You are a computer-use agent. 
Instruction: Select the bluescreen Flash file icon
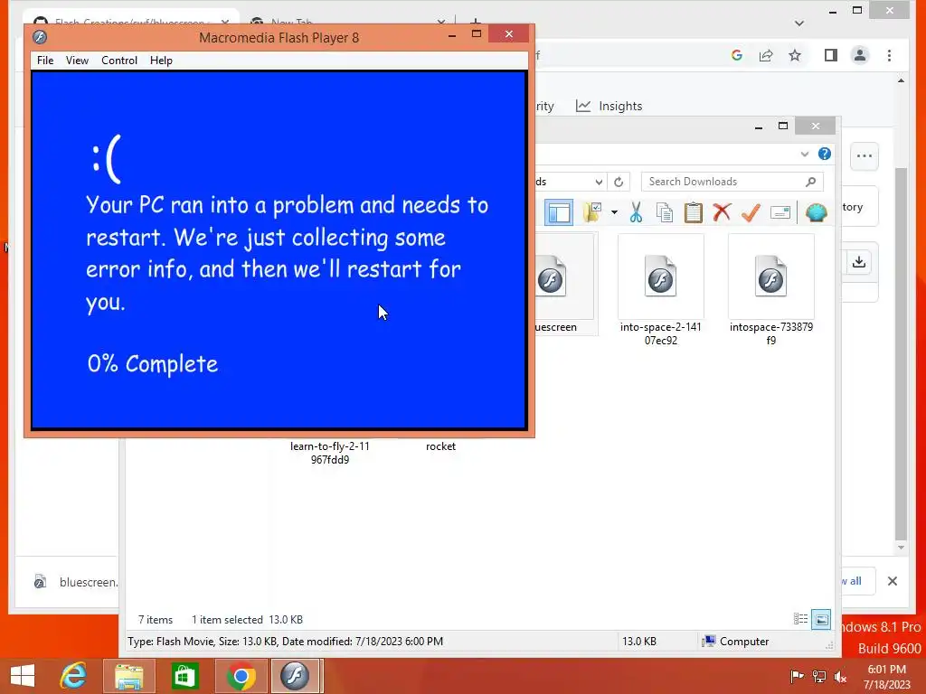click(551, 277)
